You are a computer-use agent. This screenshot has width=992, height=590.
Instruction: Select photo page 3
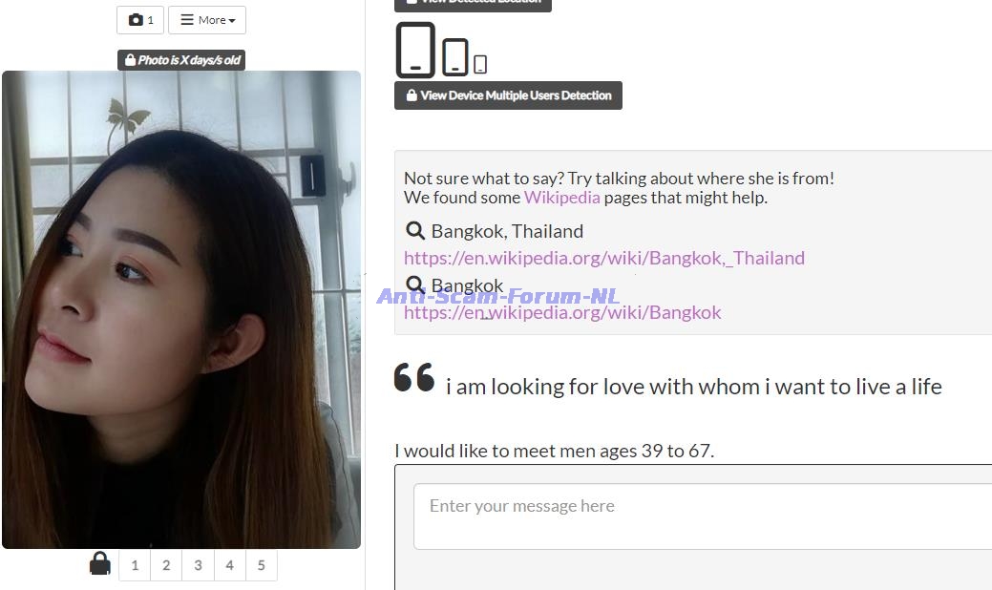(198, 565)
